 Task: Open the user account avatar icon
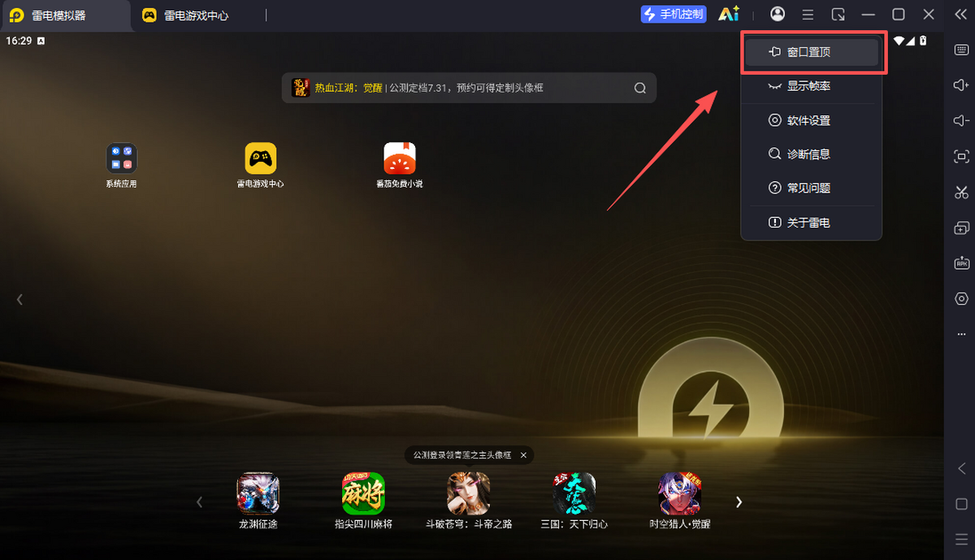[x=778, y=14]
